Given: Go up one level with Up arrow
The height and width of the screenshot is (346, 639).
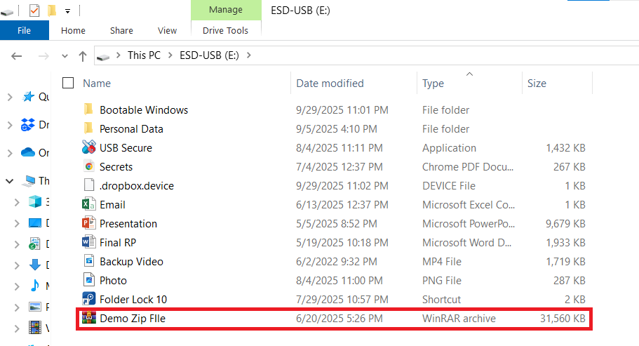Looking at the screenshot, I should [82, 56].
